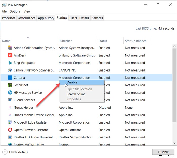Click the Microsoft Edge Update icon

tap(10, 122)
